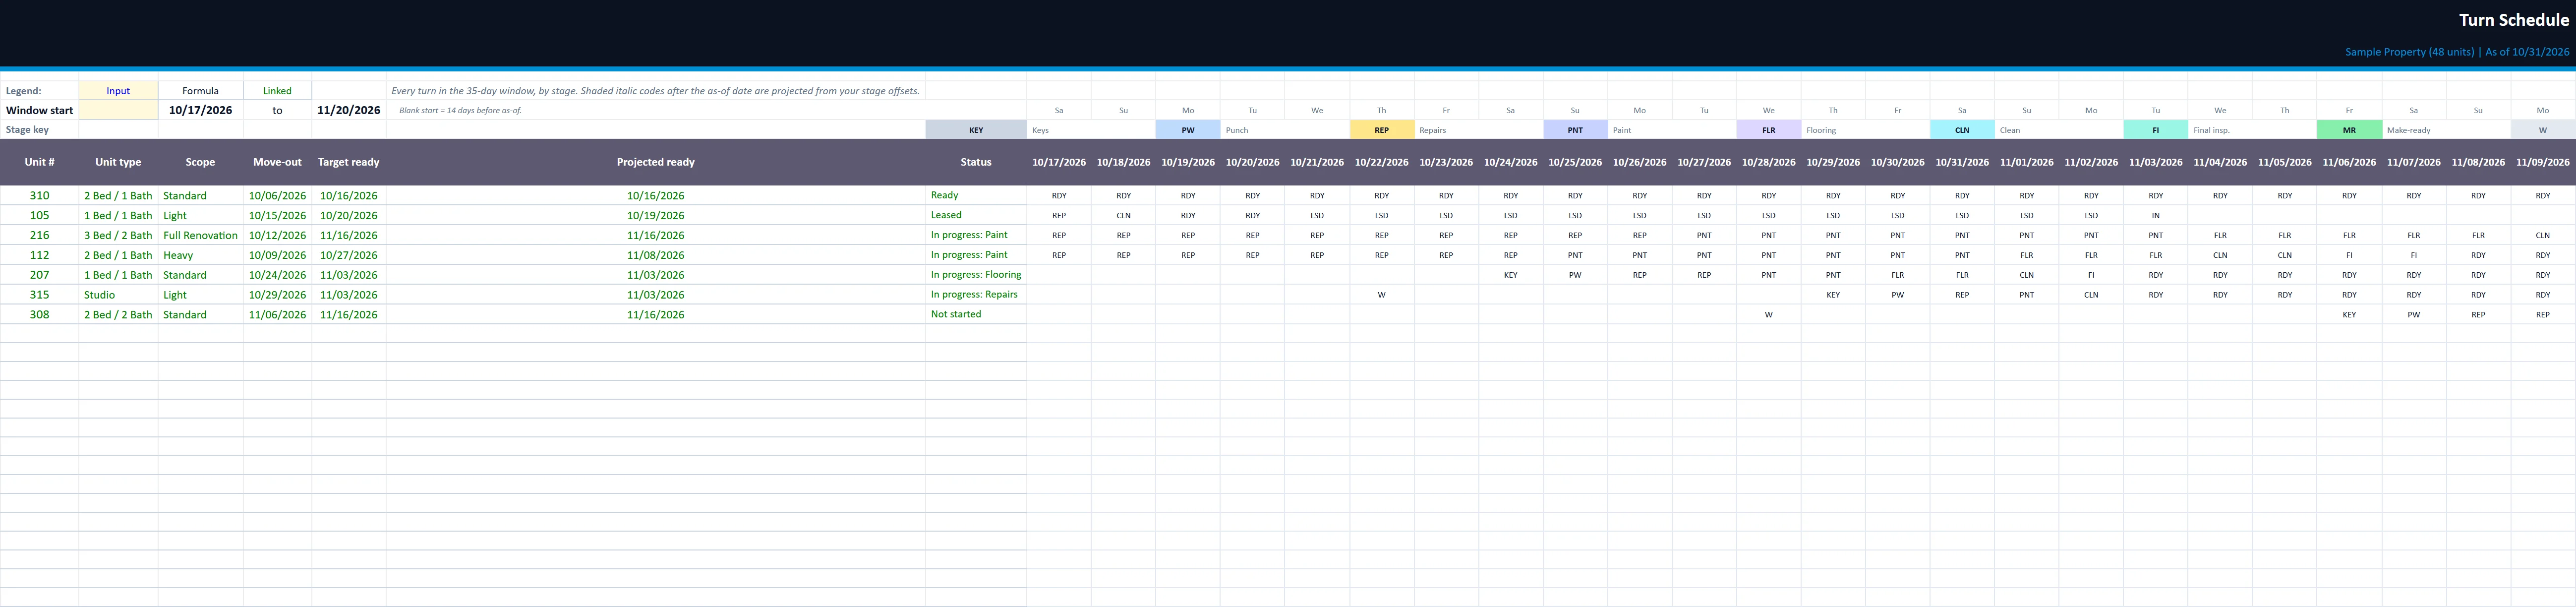Click the W marker in unit 308's row
Image resolution: width=2576 pixels, height=607 pixels.
click(x=1768, y=315)
